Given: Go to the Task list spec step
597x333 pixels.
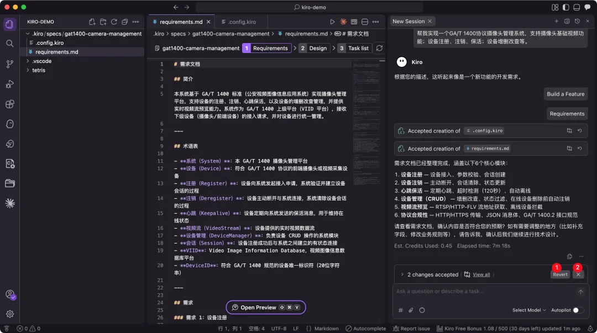Looking at the screenshot, I should pos(354,48).
